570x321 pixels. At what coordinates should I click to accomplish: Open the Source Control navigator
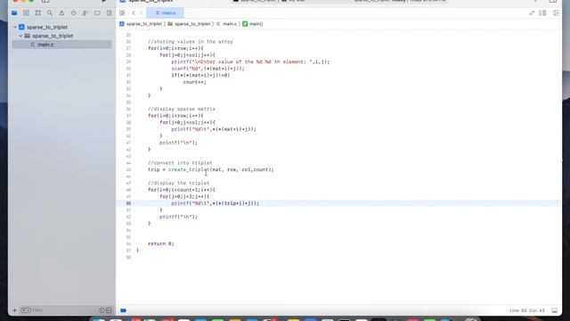click(26, 13)
